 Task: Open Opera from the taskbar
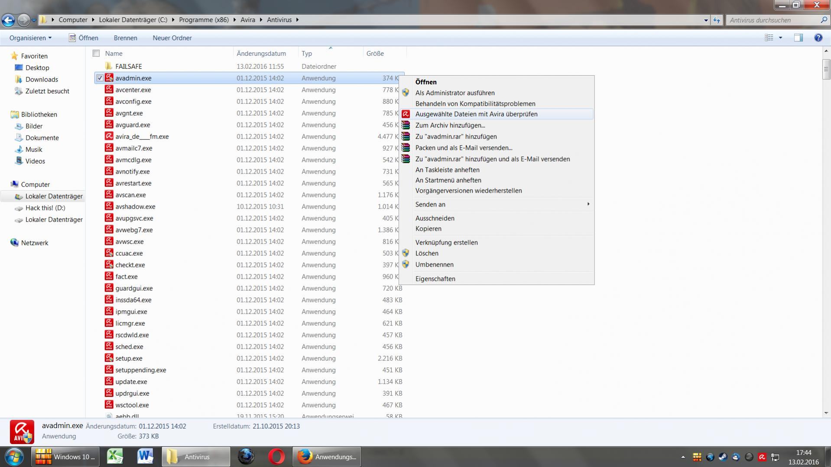pyautogui.click(x=276, y=457)
